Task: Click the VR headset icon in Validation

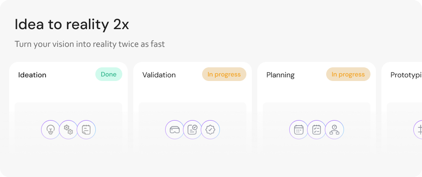Action: pyautogui.click(x=175, y=130)
